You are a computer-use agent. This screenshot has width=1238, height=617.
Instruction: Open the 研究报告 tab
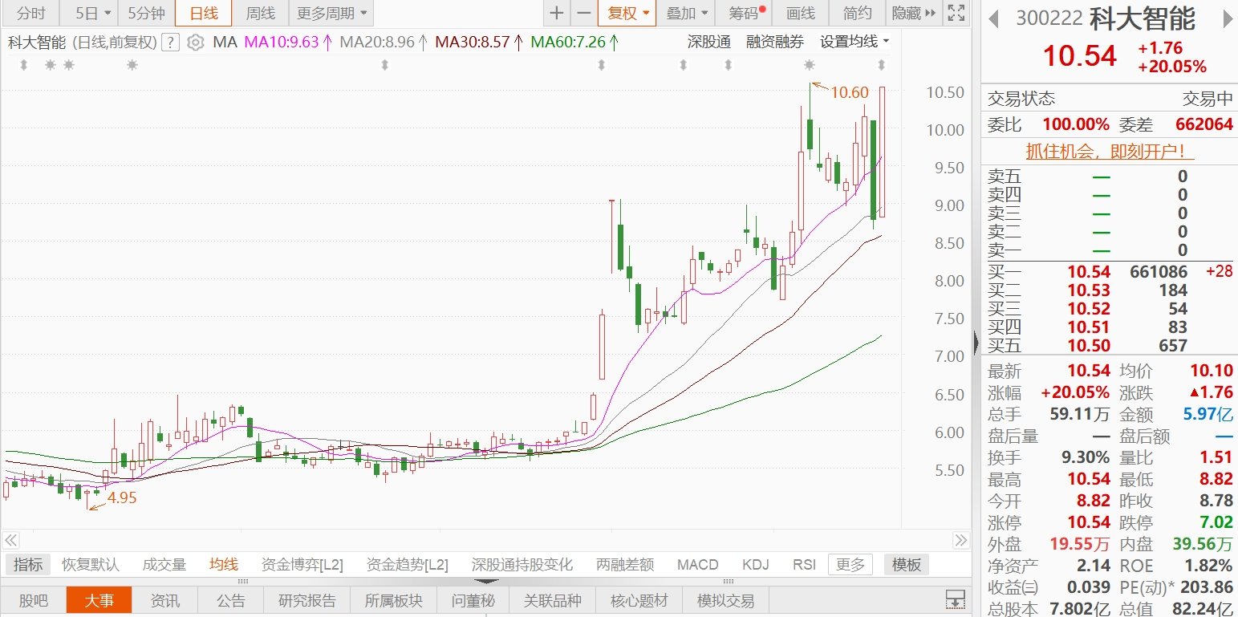pyautogui.click(x=307, y=600)
